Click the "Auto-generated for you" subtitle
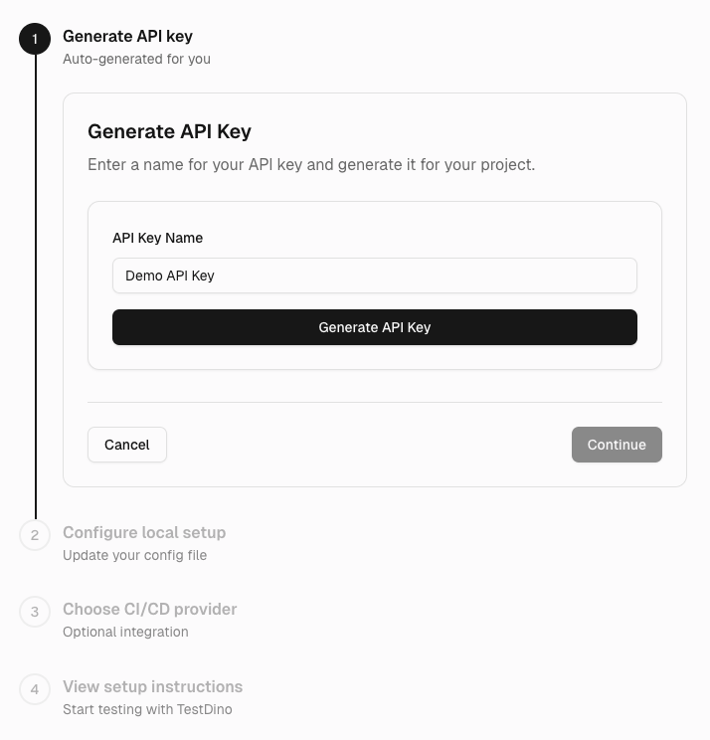This screenshot has height=740, width=710. tap(136, 59)
